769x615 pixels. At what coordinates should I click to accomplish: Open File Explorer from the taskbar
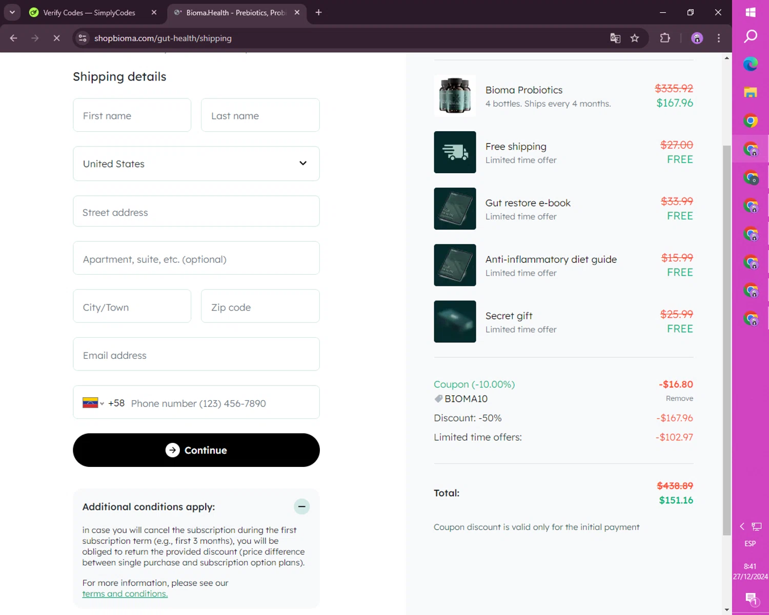coord(751,92)
